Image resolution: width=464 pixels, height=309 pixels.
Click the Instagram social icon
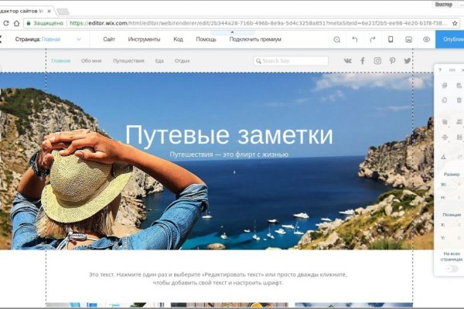(x=377, y=60)
